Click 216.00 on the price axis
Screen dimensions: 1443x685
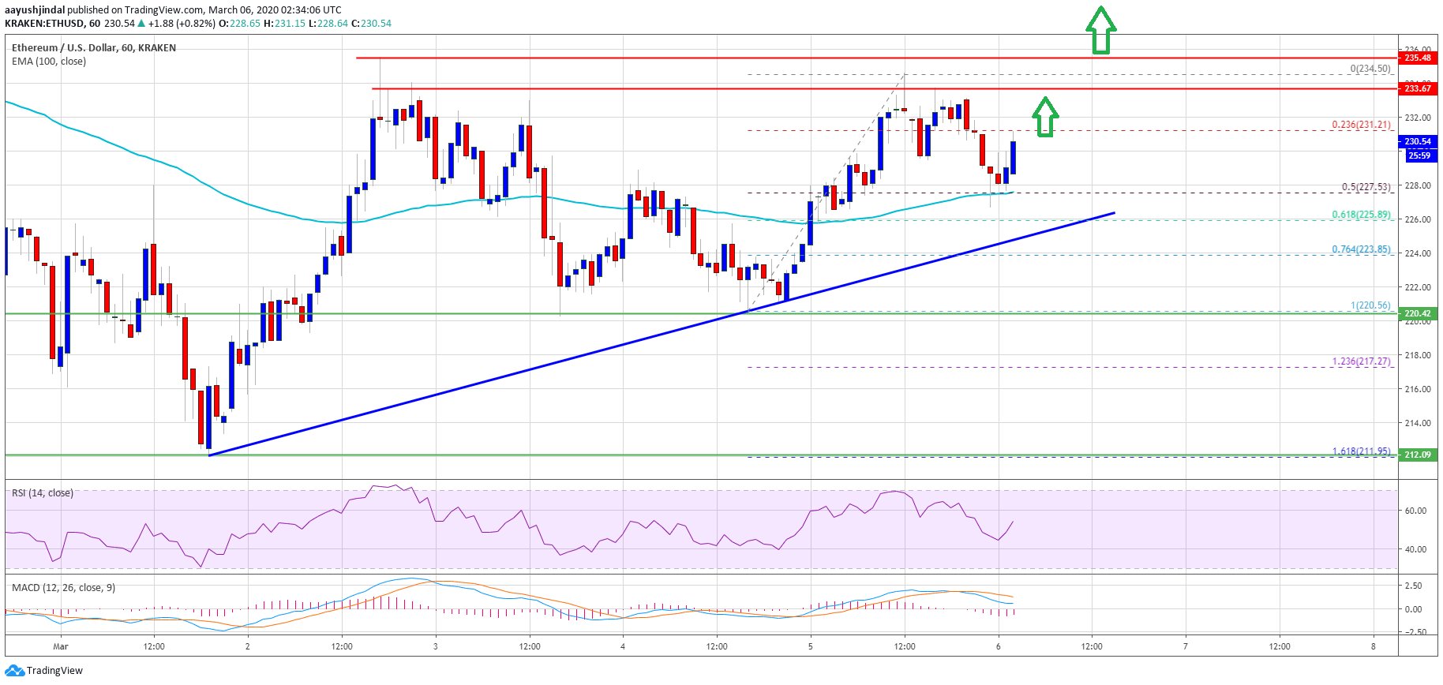pyautogui.click(x=1418, y=389)
